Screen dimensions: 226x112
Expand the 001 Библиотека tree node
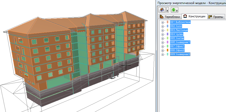point(163,22)
